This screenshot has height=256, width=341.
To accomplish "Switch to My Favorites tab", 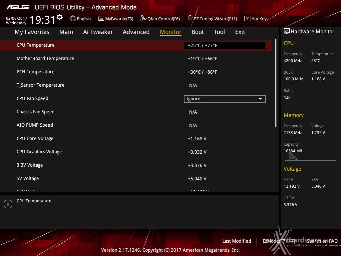I will 32,32.
